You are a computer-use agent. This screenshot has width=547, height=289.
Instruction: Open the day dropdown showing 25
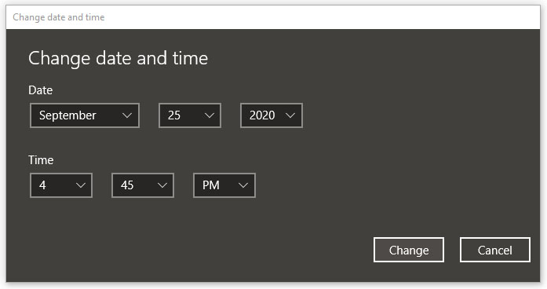pyautogui.click(x=190, y=115)
